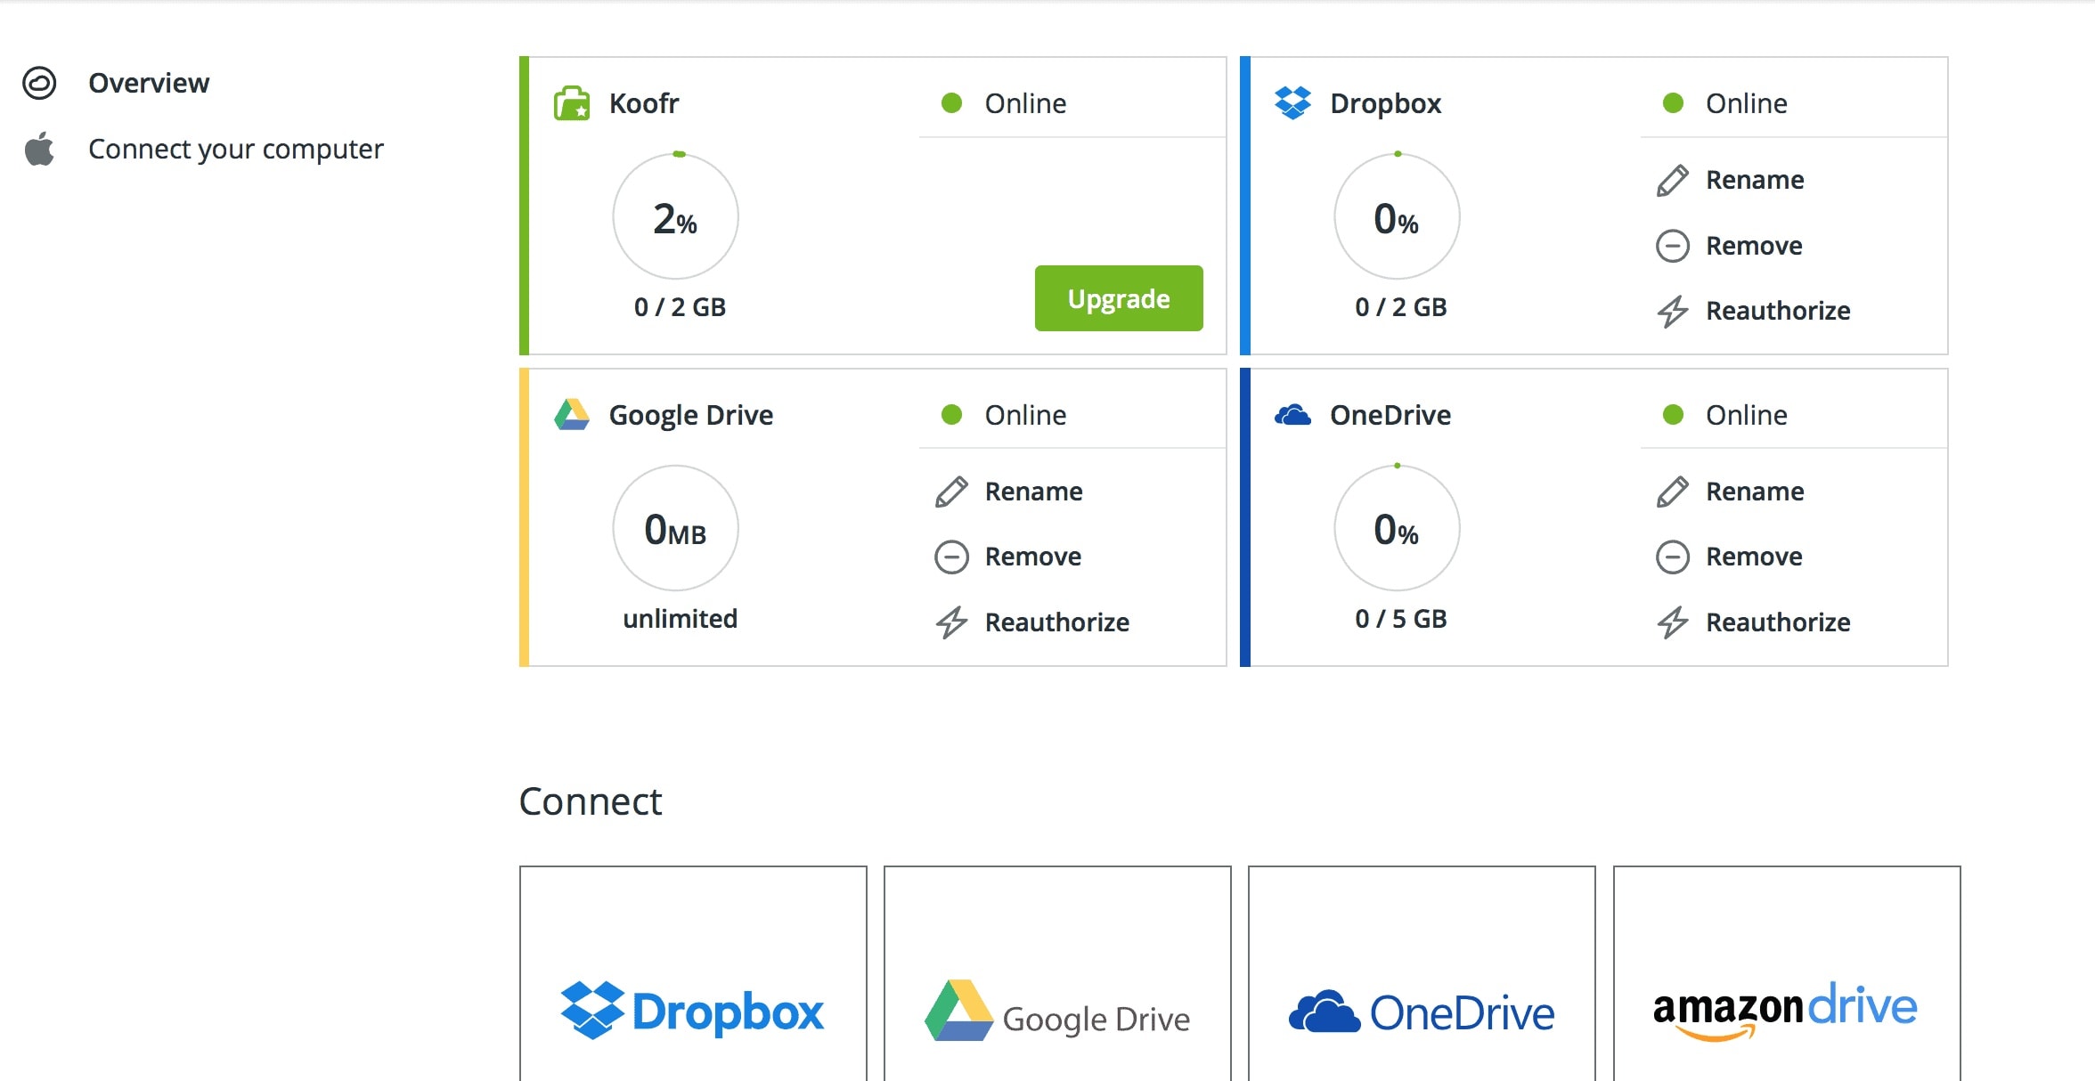Screen dimensions: 2095x1081
Task: Click the Dropbox Online status dot
Action: tap(1673, 103)
